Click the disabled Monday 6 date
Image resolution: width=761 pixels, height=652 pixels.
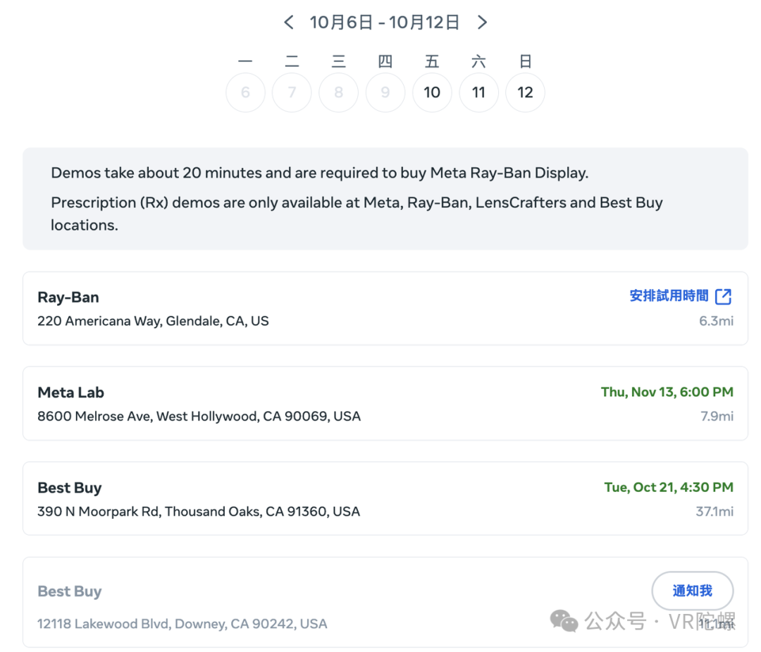(x=245, y=92)
